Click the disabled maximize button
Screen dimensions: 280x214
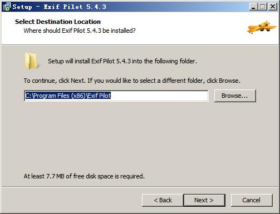(263, 7)
